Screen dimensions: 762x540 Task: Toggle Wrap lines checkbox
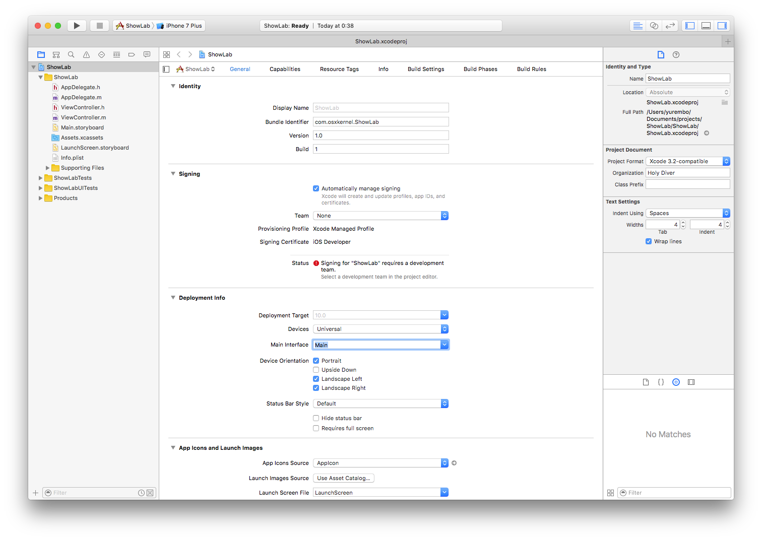pos(649,241)
